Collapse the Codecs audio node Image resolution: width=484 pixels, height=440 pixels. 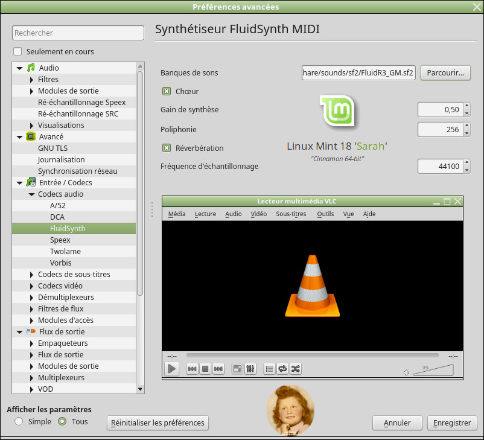[31, 194]
